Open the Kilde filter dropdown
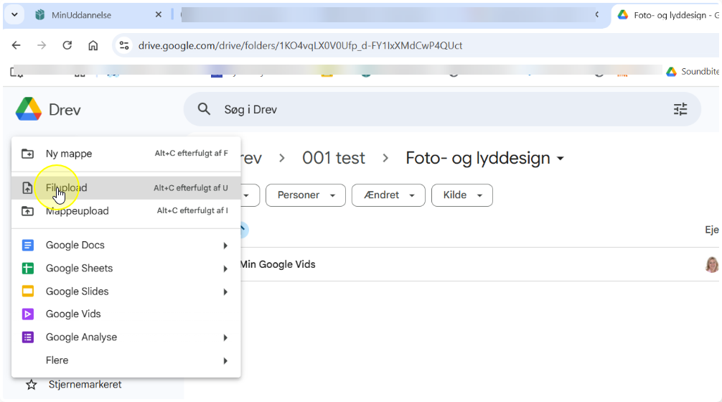The width and height of the screenshot is (722, 402). pyautogui.click(x=462, y=195)
